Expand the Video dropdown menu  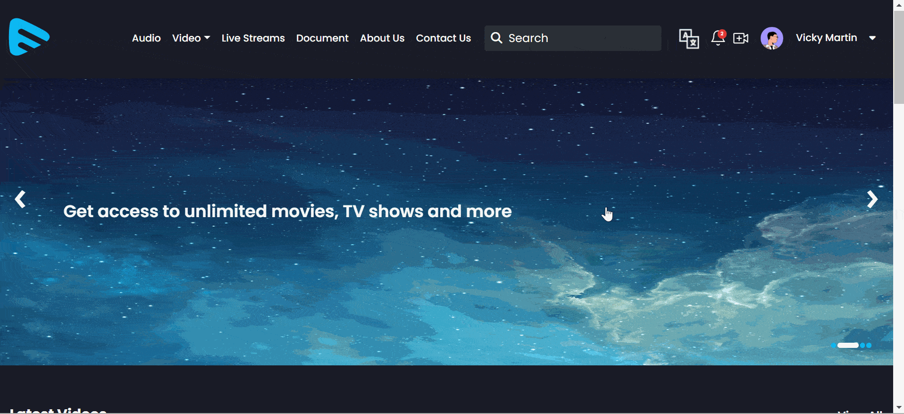coord(191,38)
